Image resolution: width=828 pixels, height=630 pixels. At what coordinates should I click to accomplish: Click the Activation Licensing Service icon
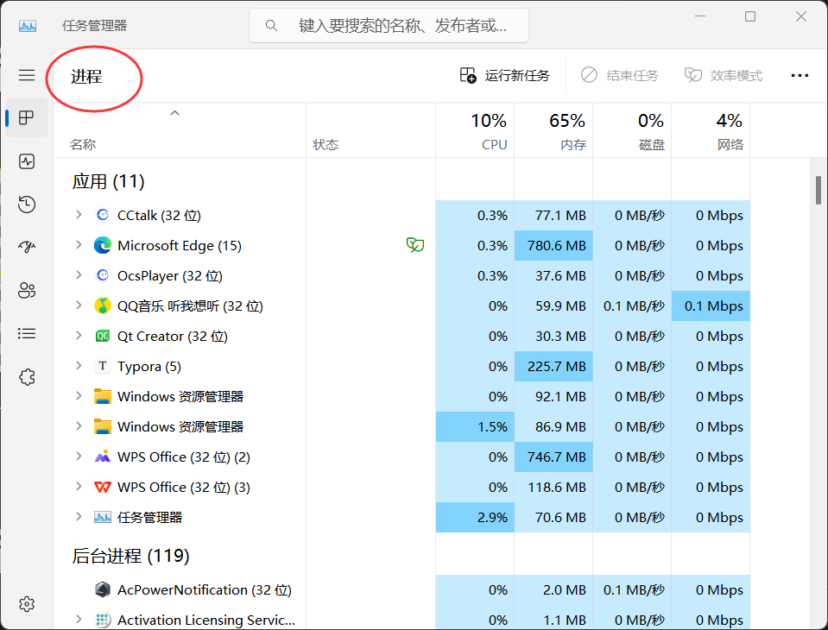coord(103,620)
